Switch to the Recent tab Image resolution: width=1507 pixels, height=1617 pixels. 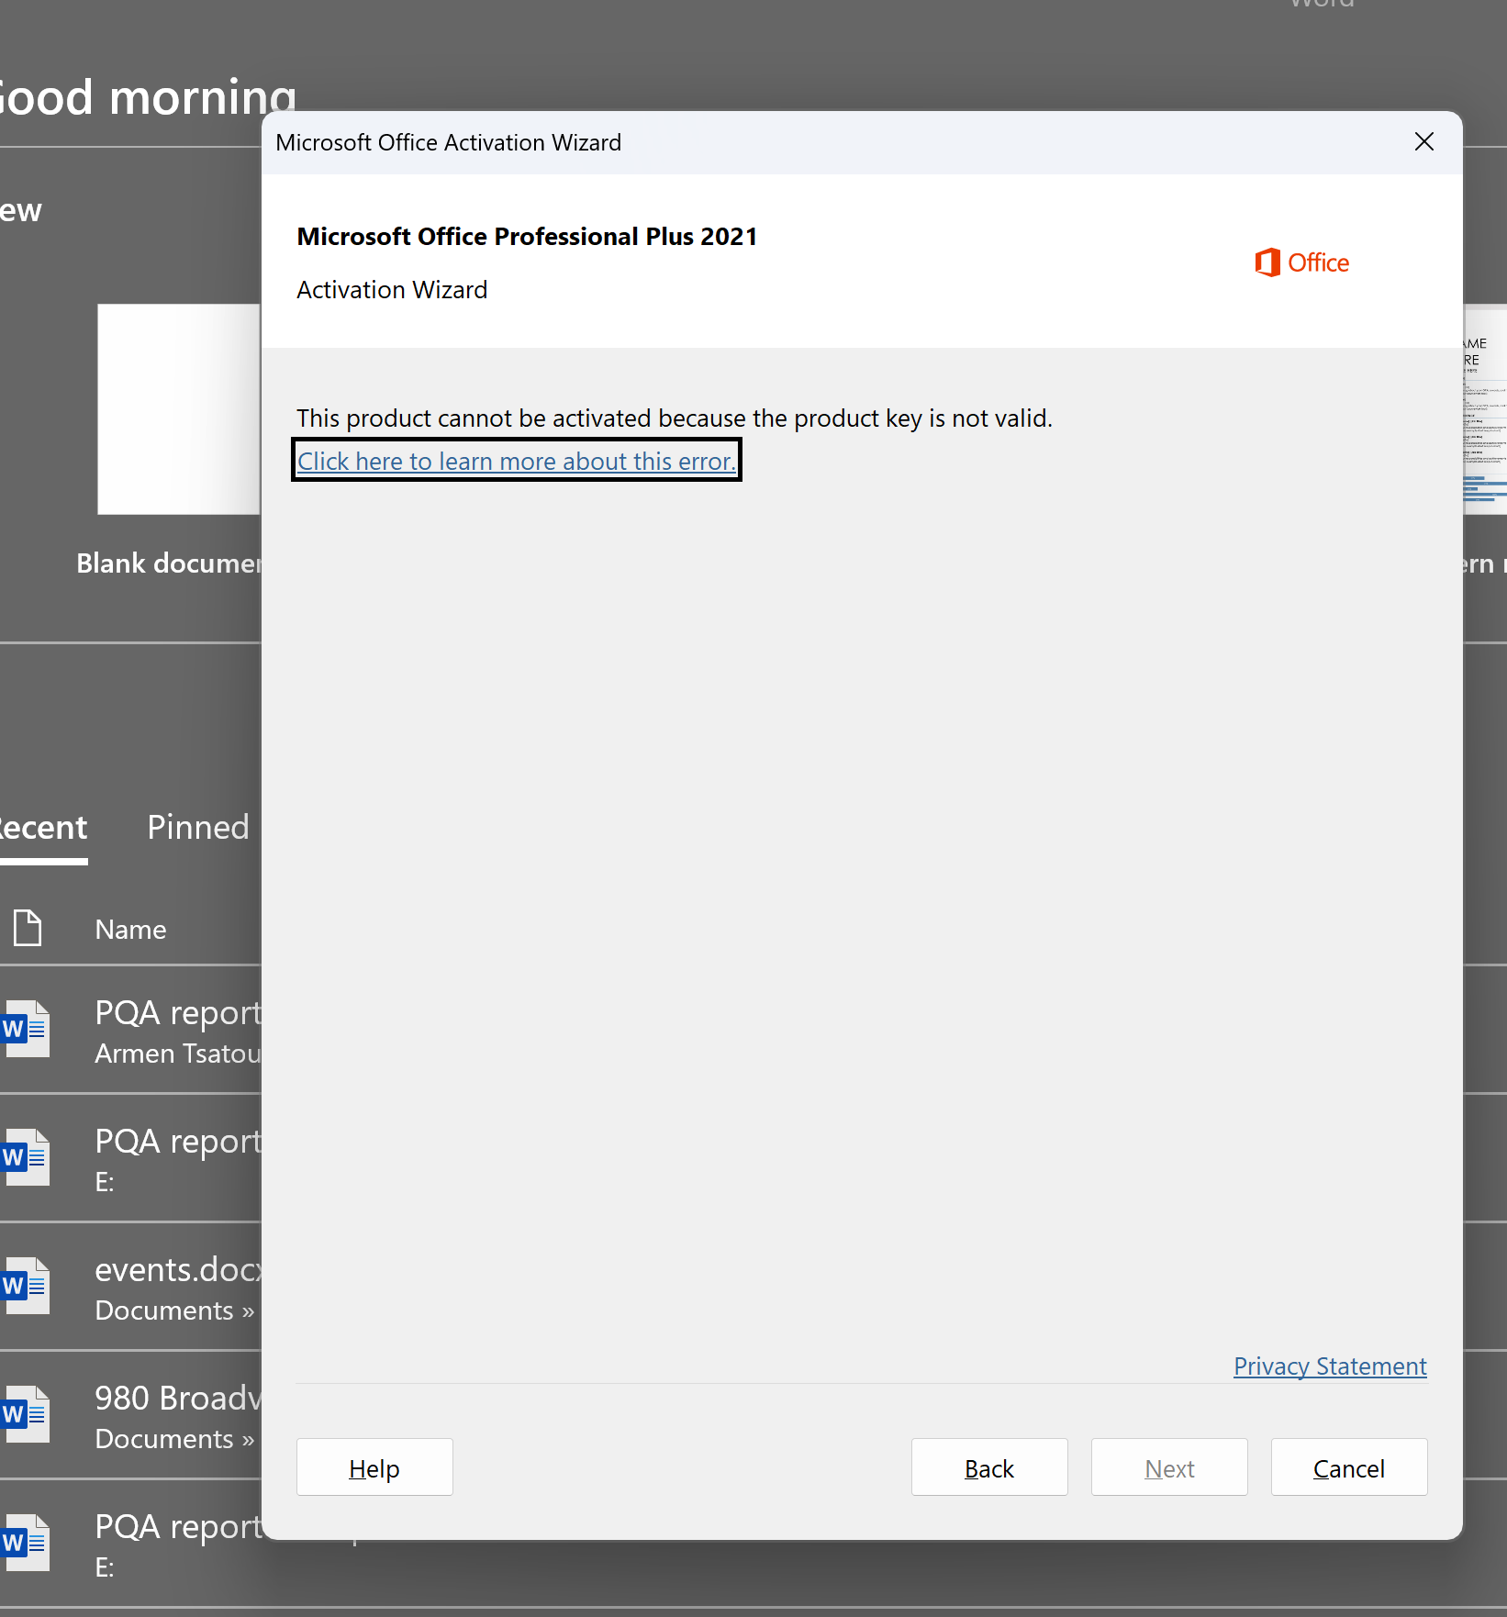[44, 828]
